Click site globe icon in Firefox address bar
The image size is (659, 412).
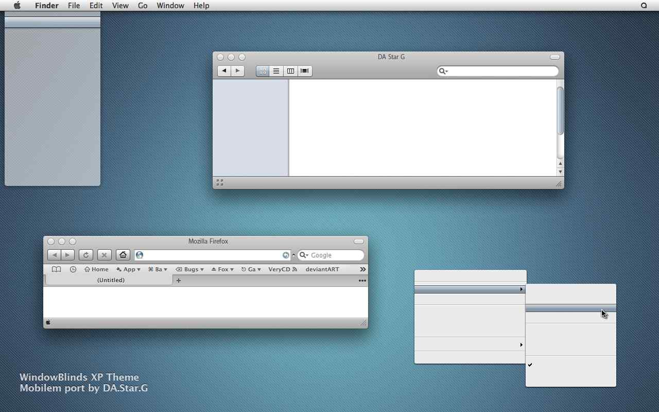click(140, 255)
